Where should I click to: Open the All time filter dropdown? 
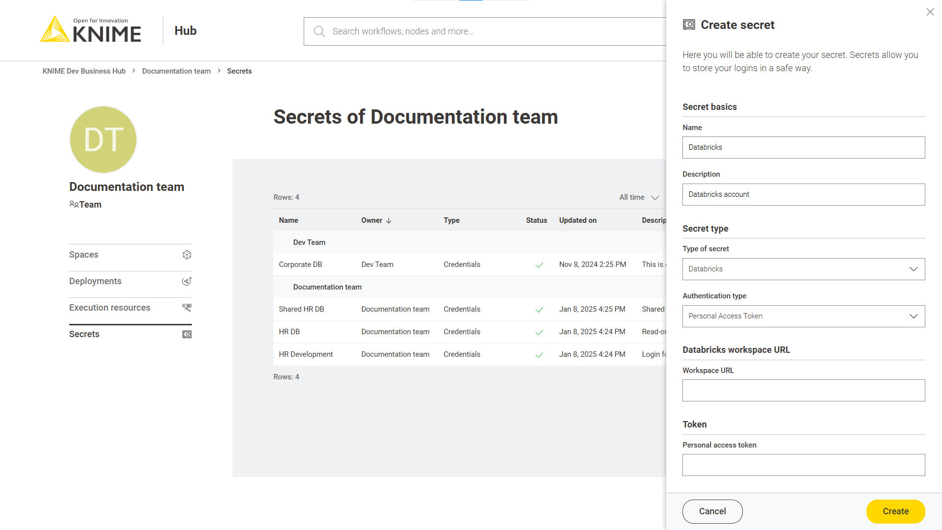639,197
